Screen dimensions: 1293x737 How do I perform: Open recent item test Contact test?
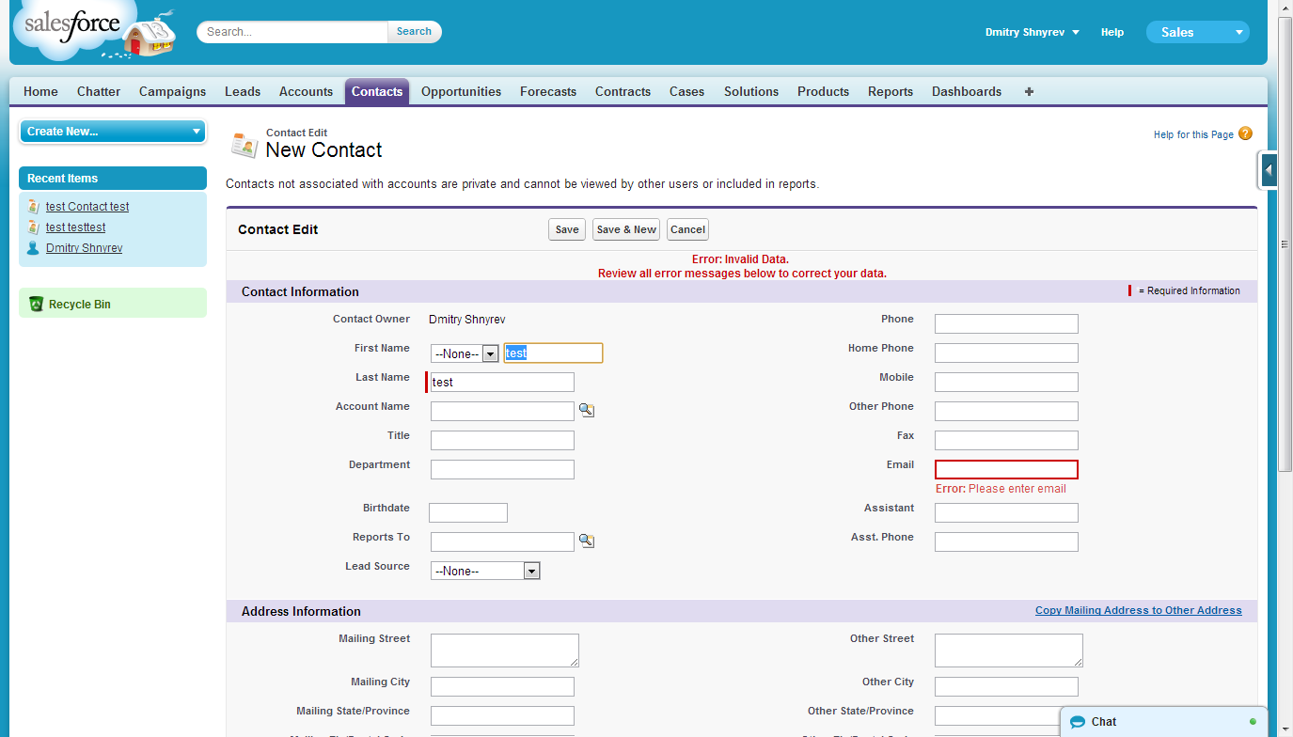point(87,207)
